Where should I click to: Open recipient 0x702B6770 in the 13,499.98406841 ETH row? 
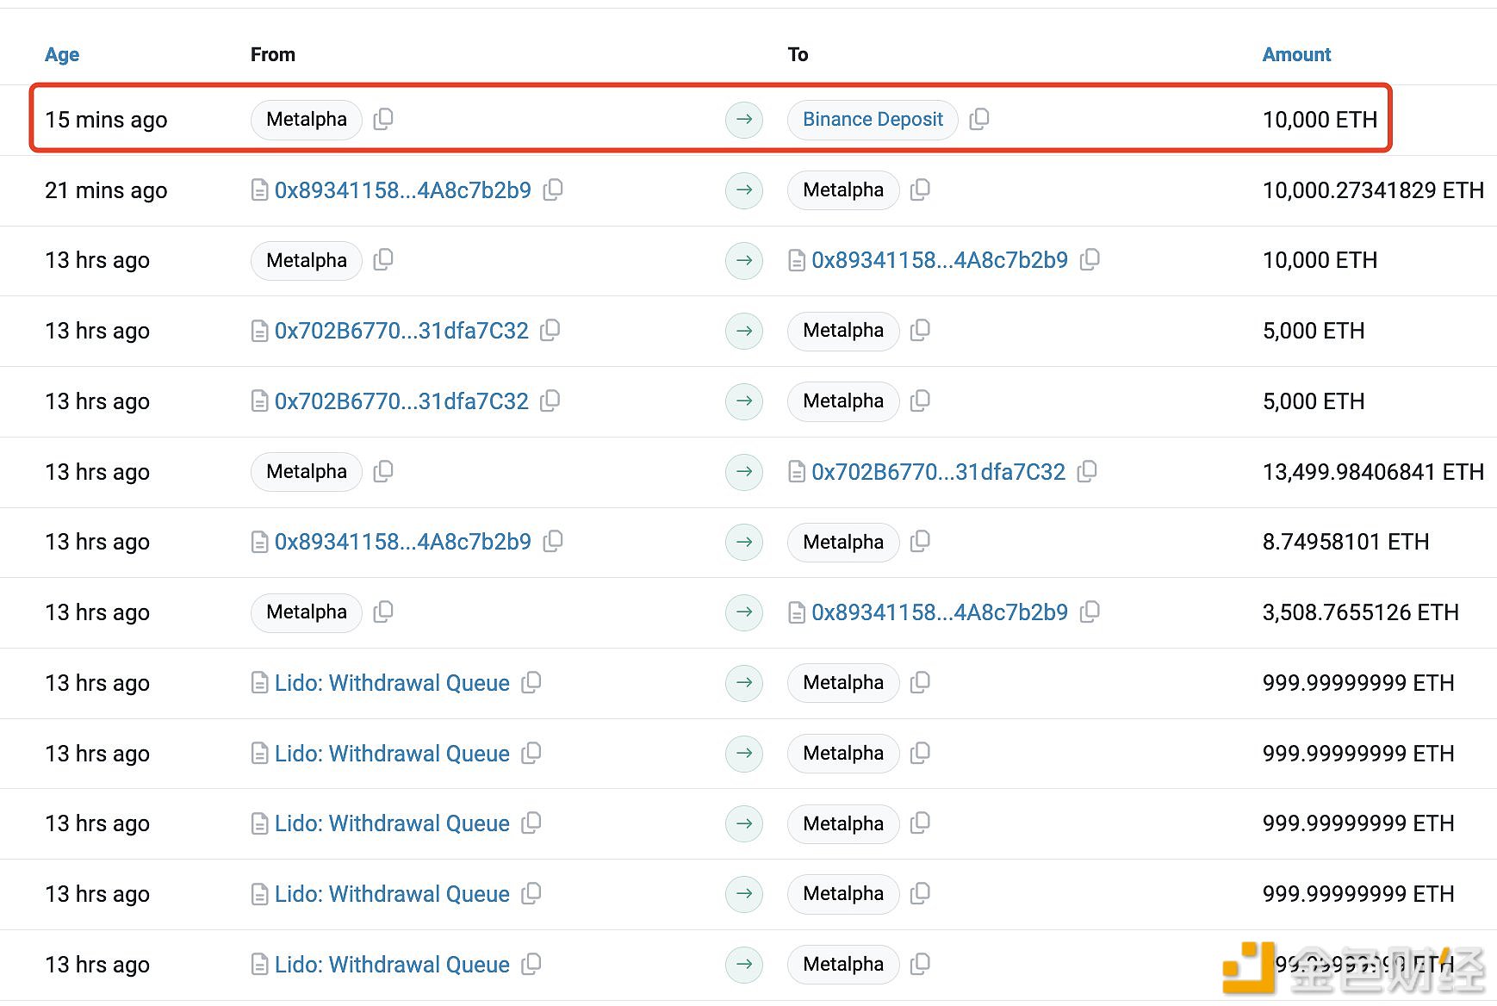coord(938,471)
